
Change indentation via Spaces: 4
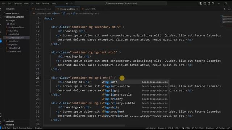pos(162,128)
